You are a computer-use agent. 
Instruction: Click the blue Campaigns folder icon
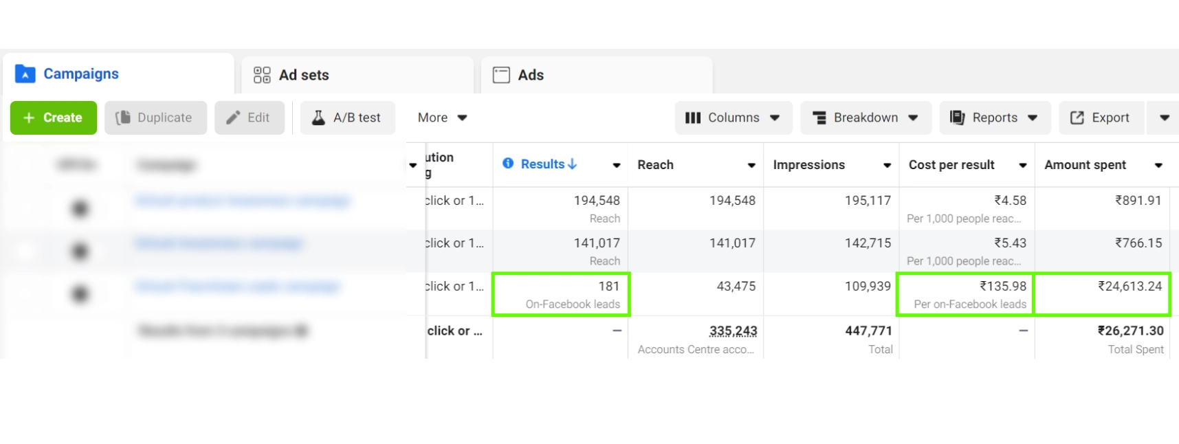[x=25, y=74]
